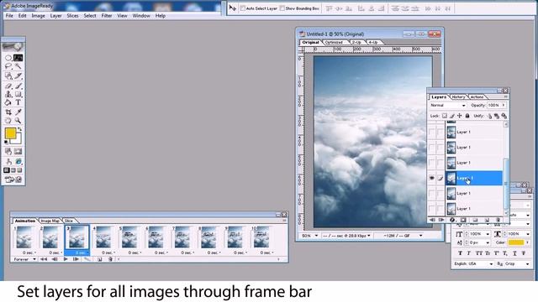This screenshot has width=538, height=302.
Task: Switch to the 2-Up view tab
Action: coord(356,42)
